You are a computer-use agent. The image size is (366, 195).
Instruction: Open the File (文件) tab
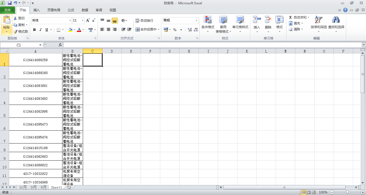(8, 10)
